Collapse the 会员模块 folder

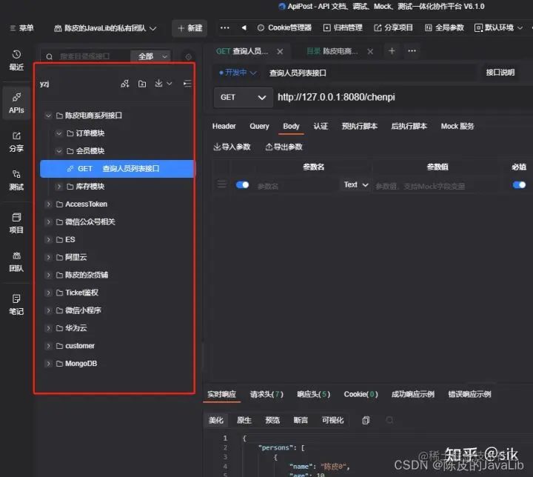click(x=58, y=151)
